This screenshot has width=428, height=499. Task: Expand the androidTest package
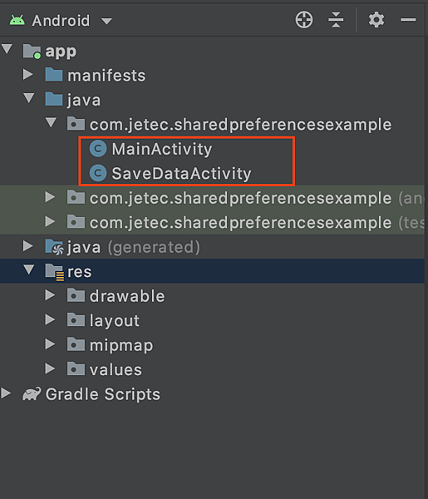(50, 197)
